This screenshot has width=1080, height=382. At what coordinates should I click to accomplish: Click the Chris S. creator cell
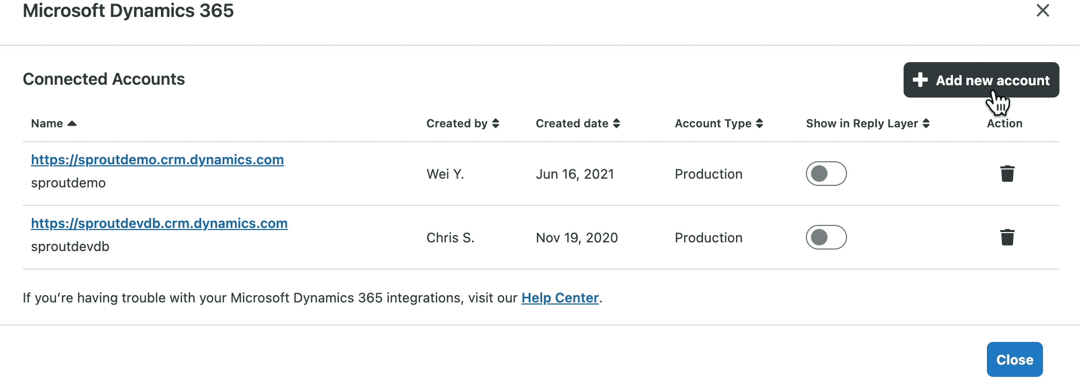450,238
